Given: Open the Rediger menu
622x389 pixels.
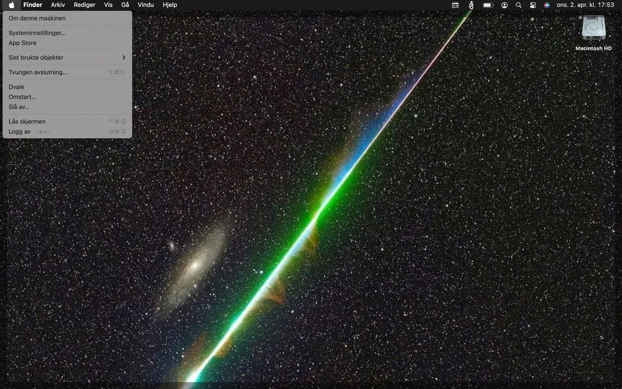Looking at the screenshot, I should pyautogui.click(x=85, y=5).
